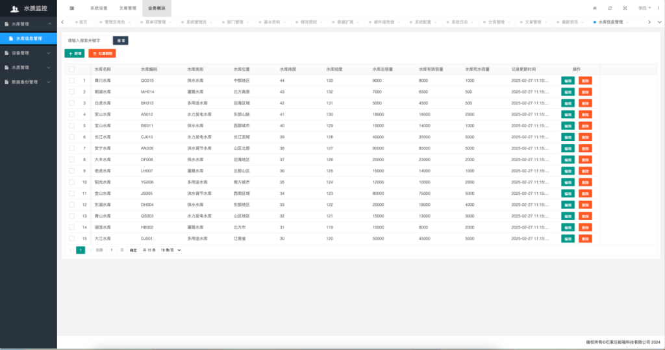665x350 pixels.
Task: Click the 编辑 button for 明湖水库
Action: tap(568, 92)
